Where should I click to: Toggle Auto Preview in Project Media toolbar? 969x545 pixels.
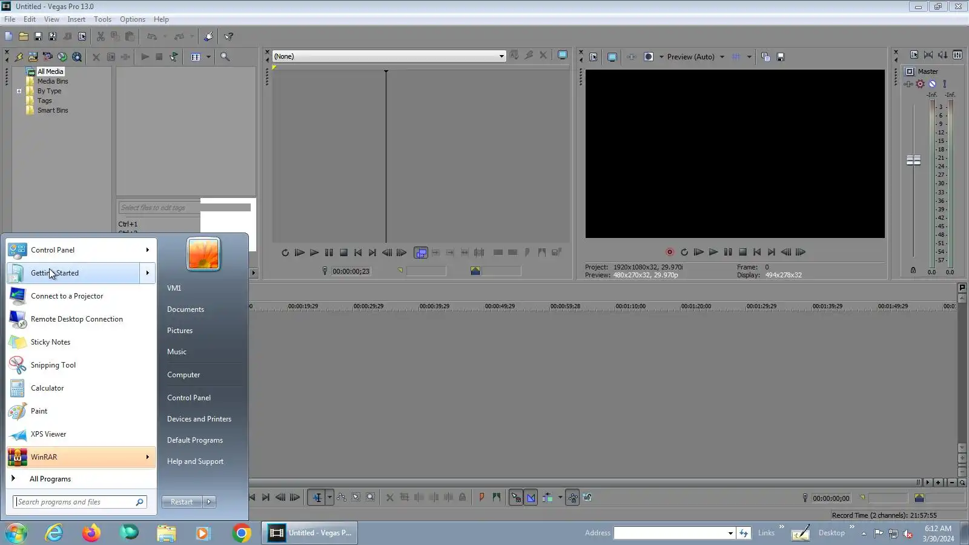[x=174, y=57]
